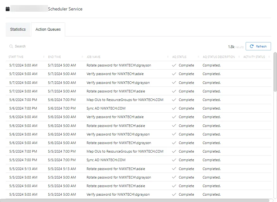Click the checkmark for 5/7/2024 Verify password dgrayson
277x202 pixels.
click(174, 83)
